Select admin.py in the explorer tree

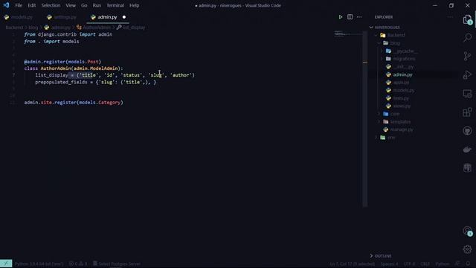click(402, 74)
